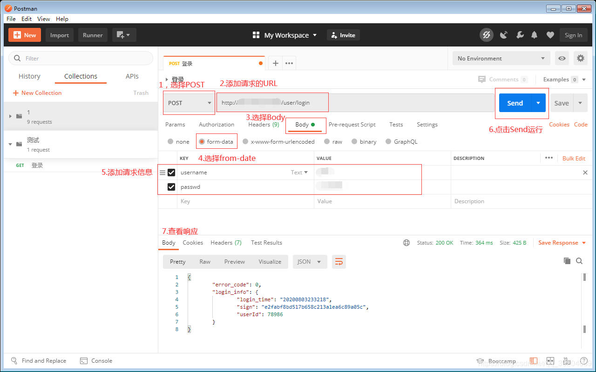This screenshot has height=372, width=596.
Task: Click the help question mark icon
Action: tap(583, 361)
